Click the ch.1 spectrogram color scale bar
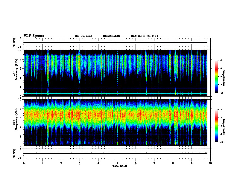This screenshot has width=237, height=183. 216,77
